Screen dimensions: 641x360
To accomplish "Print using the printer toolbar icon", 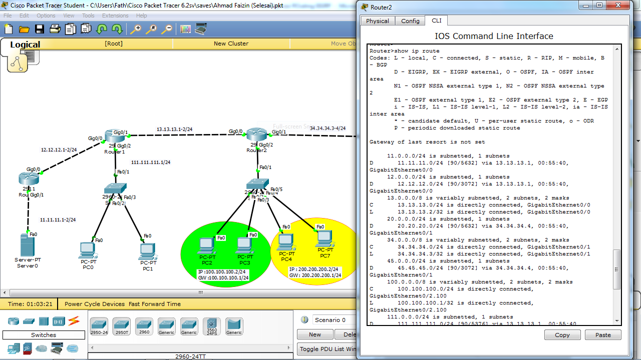I will click(x=55, y=29).
